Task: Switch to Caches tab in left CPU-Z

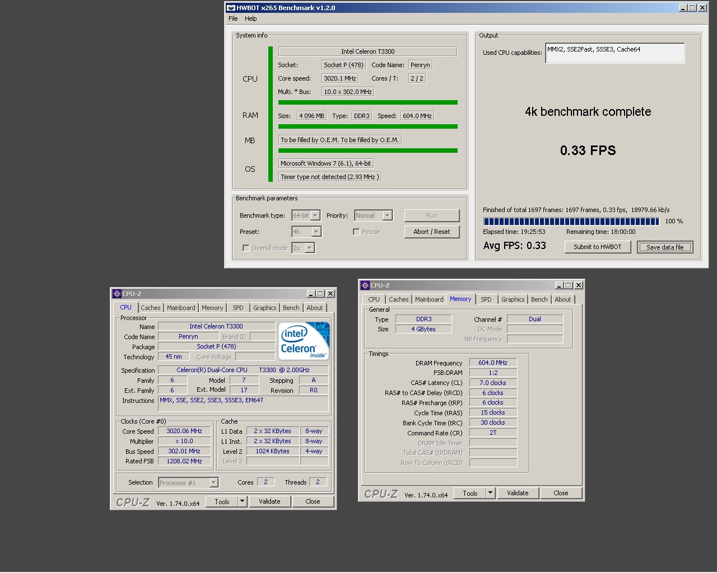Action: (150, 308)
